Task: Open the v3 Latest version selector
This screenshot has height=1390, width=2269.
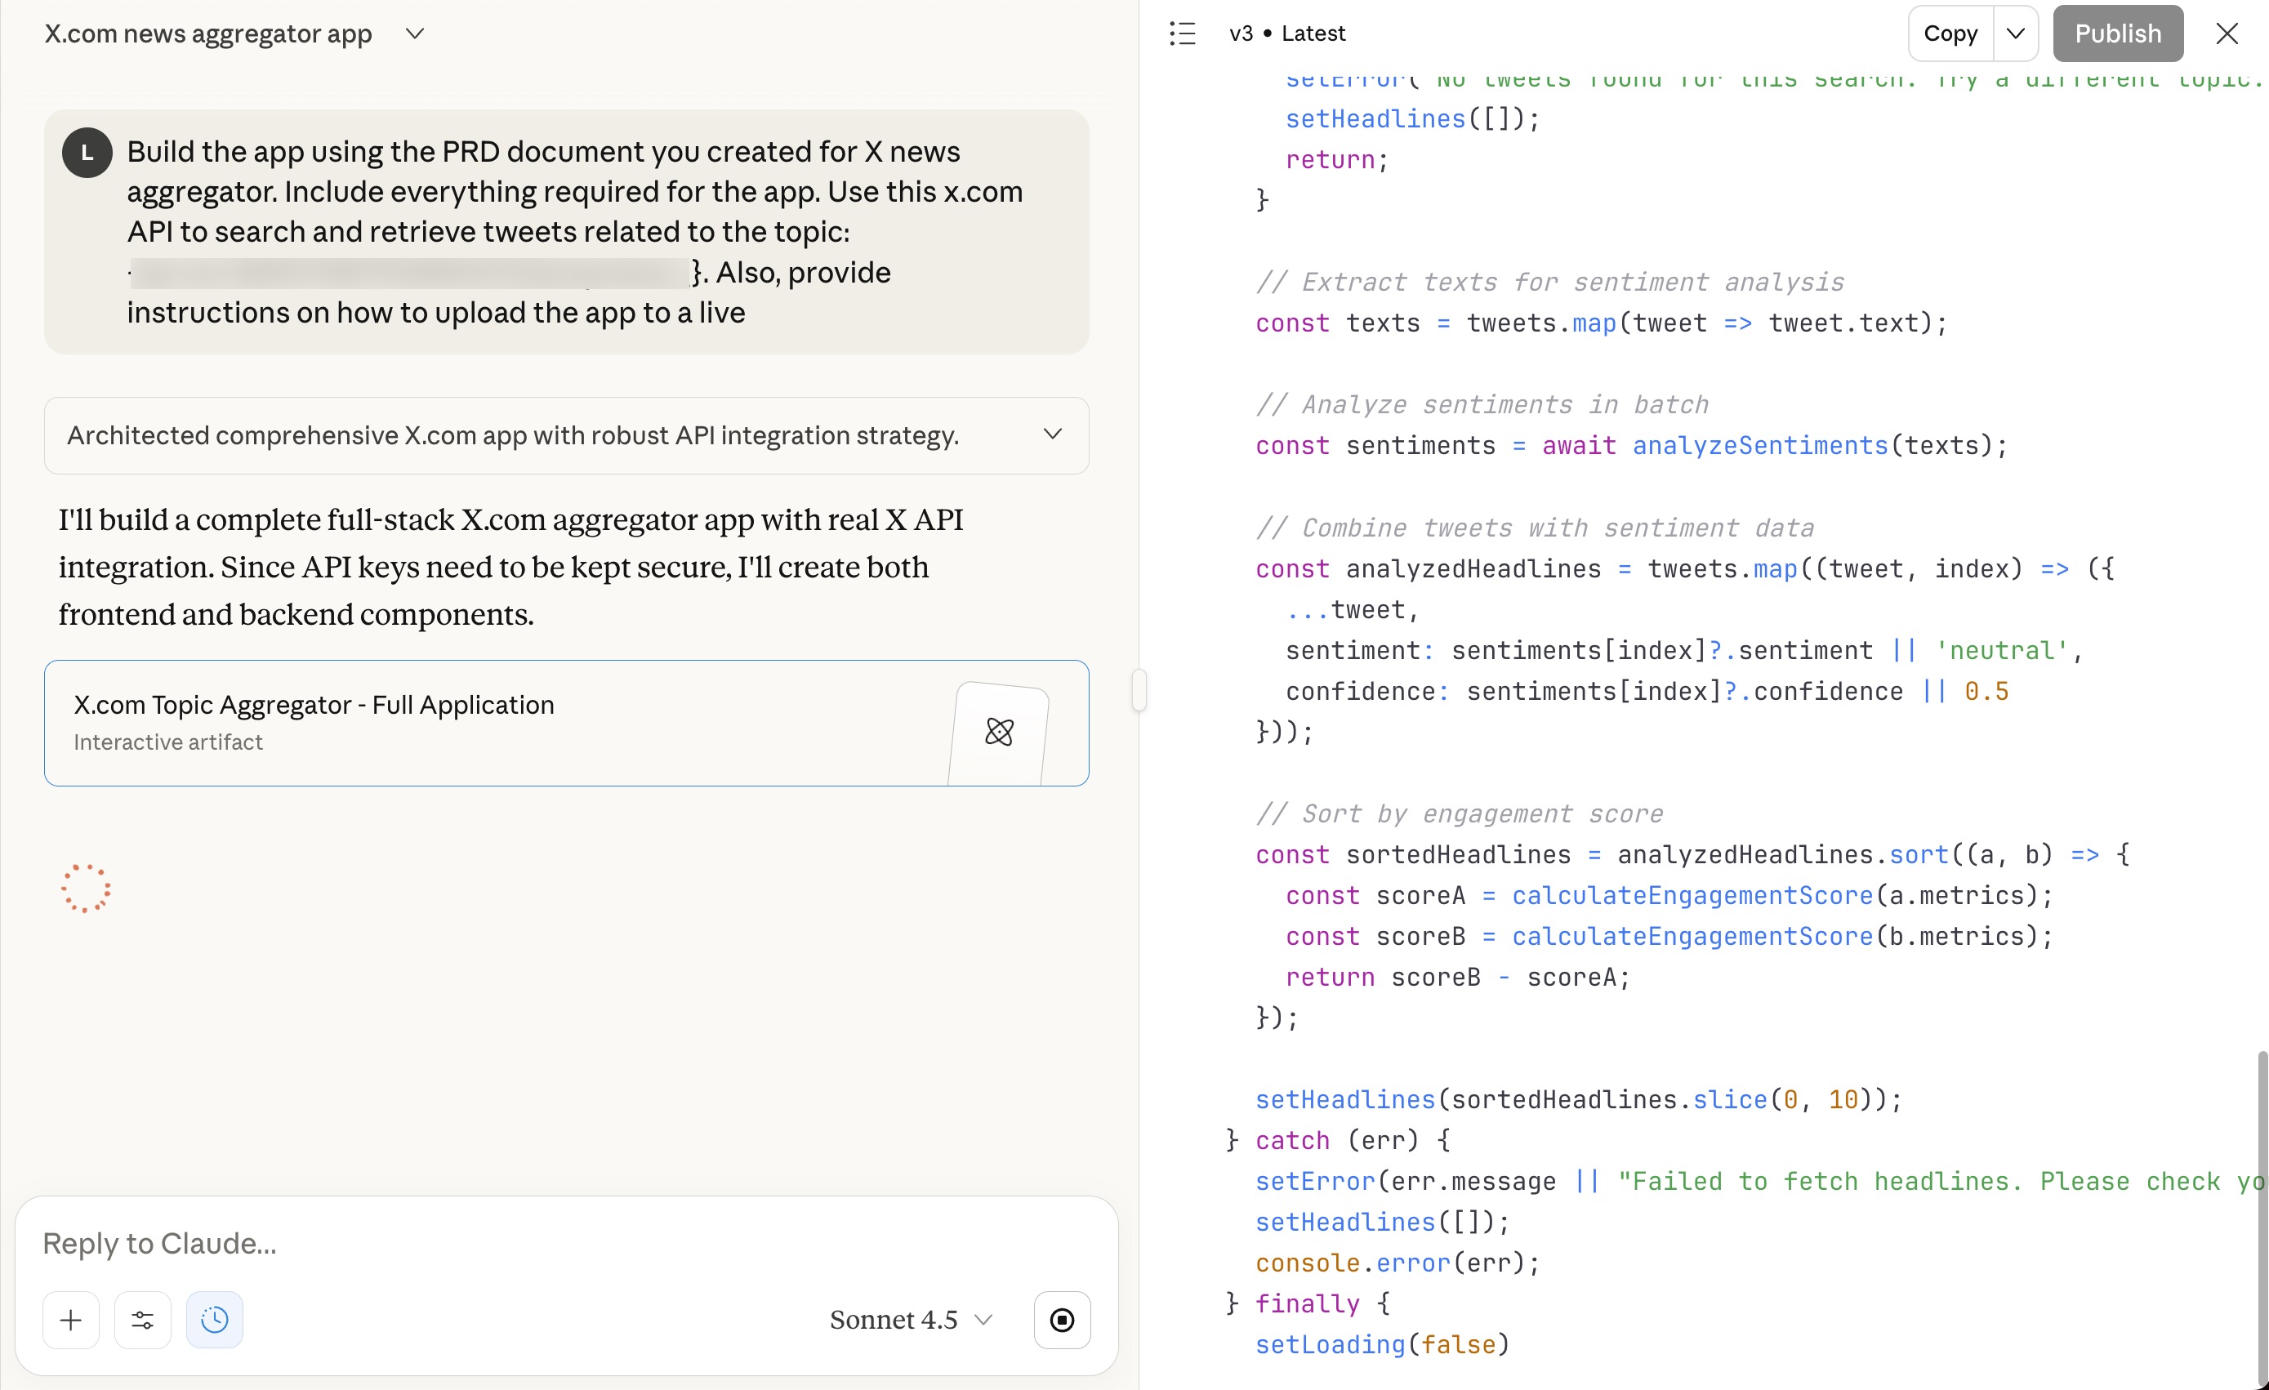Action: (1286, 34)
